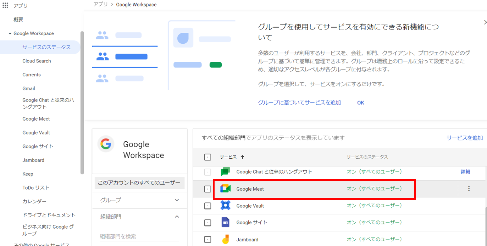Screen dimensions: 487x246
Task: Toggle the select-all services checkbox
Action: click(x=208, y=157)
